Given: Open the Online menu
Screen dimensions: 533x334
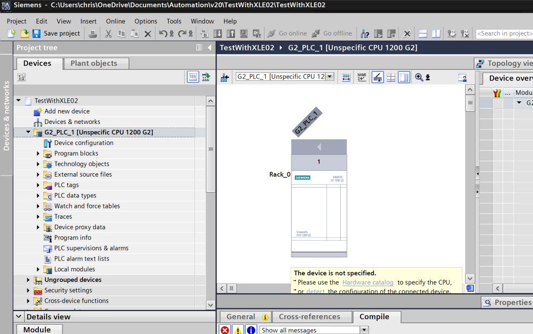Looking at the screenshot, I should [116, 21].
